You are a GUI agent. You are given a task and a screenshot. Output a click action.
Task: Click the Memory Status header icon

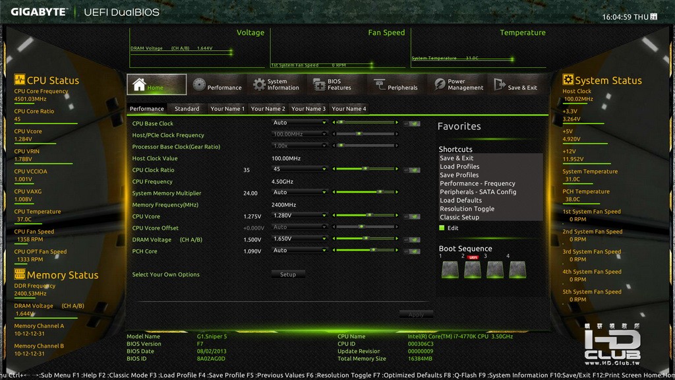(19, 274)
